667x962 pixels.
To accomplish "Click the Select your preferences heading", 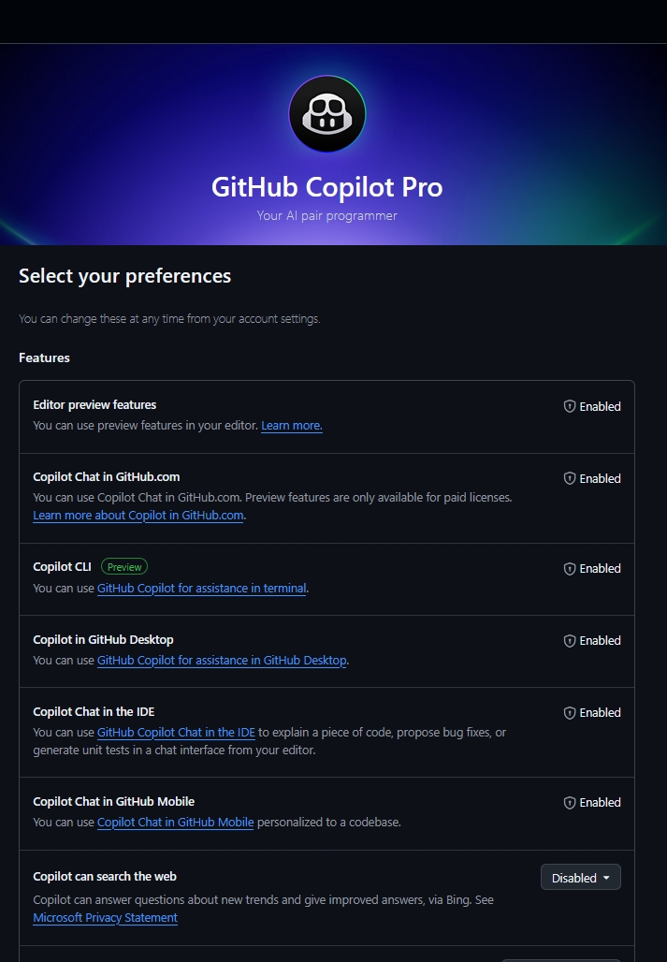I will 124,276.
